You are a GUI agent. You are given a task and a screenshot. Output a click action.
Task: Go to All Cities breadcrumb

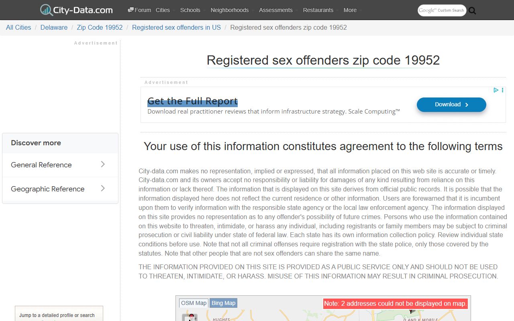(18, 27)
